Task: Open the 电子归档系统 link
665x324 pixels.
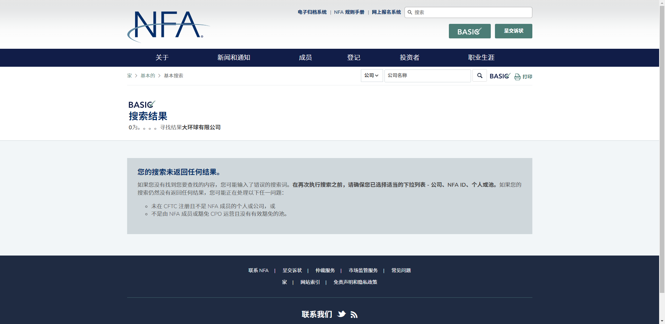Action: point(312,12)
